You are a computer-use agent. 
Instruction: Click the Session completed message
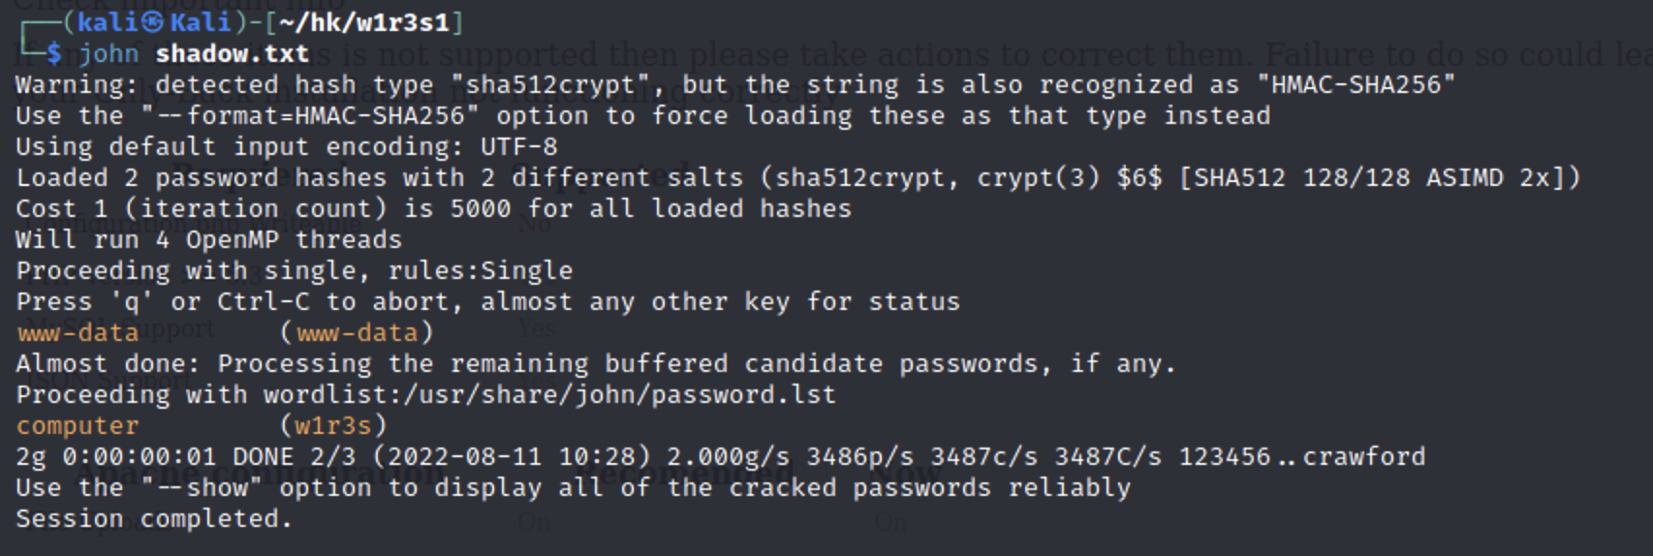click(x=153, y=518)
